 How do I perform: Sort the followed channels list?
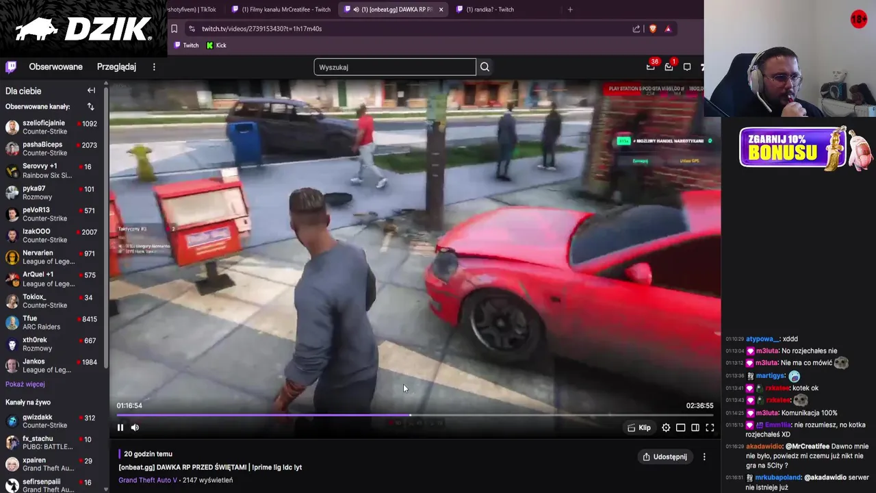tap(90, 107)
